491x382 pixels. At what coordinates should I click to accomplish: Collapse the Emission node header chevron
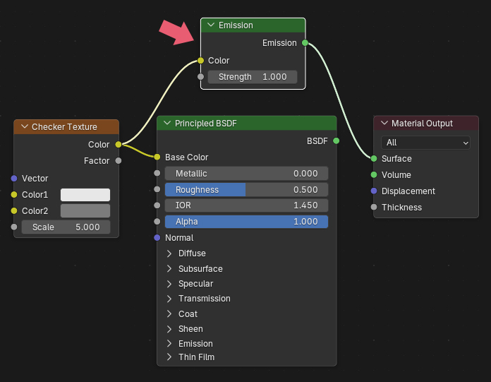(210, 25)
